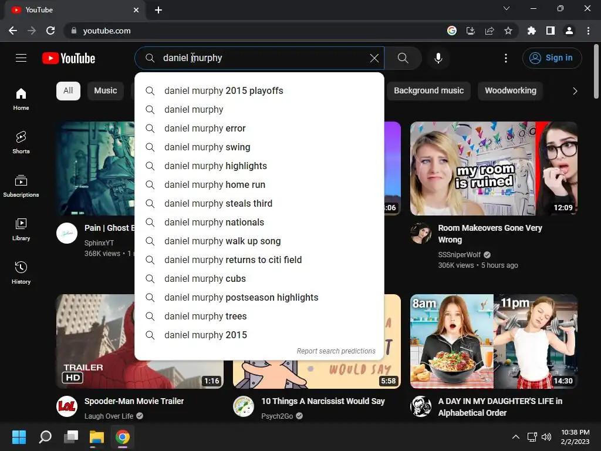Open Room Makeovers Gone Very Wrong thumbnail
Image resolution: width=601 pixels, height=451 pixels.
click(x=494, y=169)
